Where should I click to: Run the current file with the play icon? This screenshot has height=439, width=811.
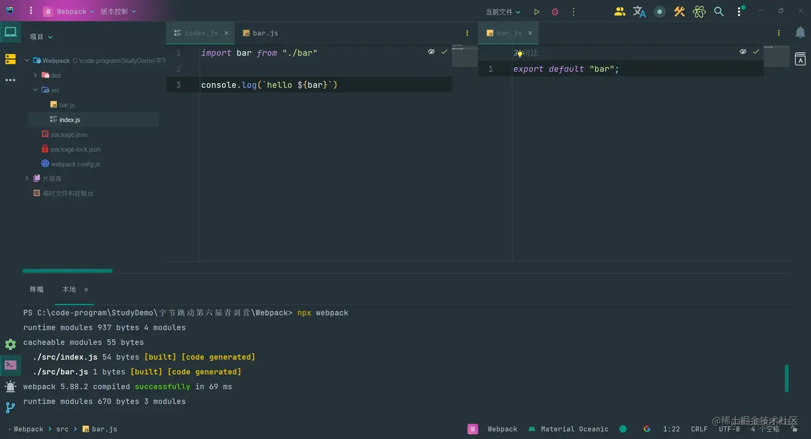pos(536,12)
